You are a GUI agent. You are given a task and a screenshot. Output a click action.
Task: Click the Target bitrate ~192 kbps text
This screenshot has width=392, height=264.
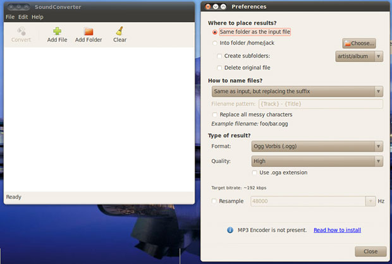pos(239,188)
